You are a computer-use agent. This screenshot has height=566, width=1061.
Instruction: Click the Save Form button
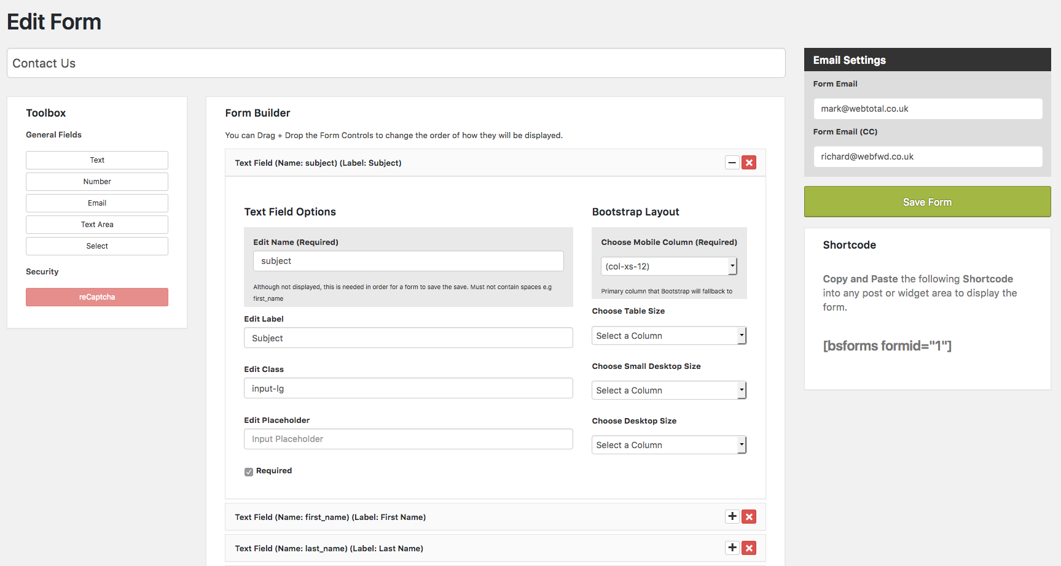[x=928, y=202]
